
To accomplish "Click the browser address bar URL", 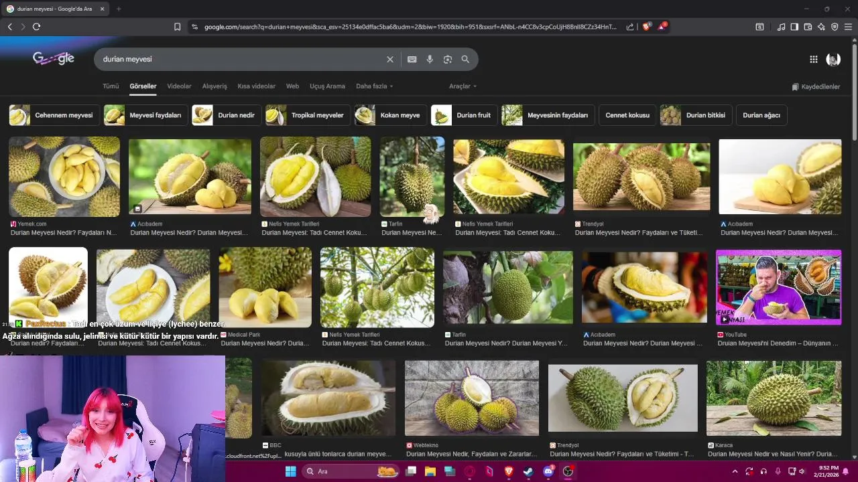I will click(x=410, y=27).
